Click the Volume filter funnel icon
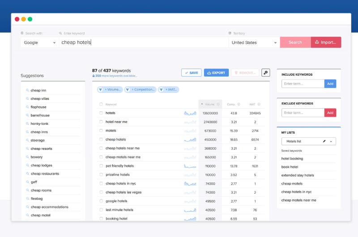This screenshot has width=358, height=237. pyautogui.click(x=100, y=89)
